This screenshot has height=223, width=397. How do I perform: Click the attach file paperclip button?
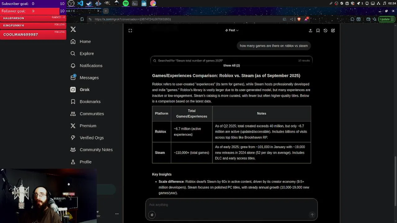point(152,215)
